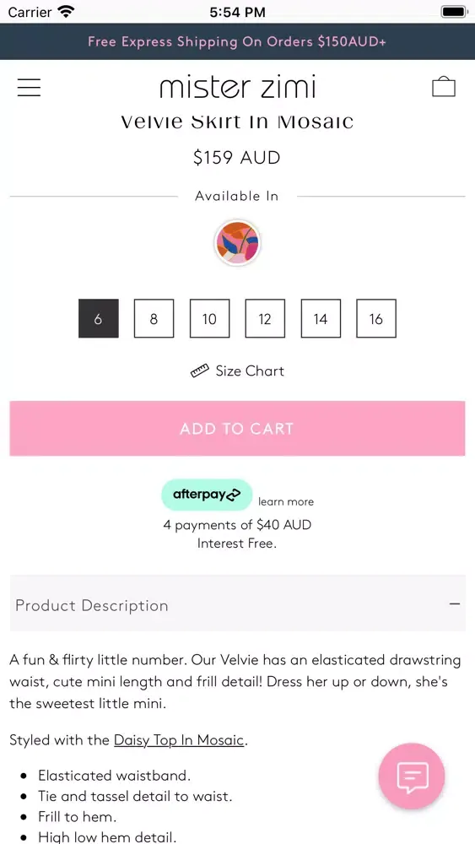This screenshot has height=844, width=475.
Task: Tap the Wi-Fi status icon
Action: pos(66,11)
